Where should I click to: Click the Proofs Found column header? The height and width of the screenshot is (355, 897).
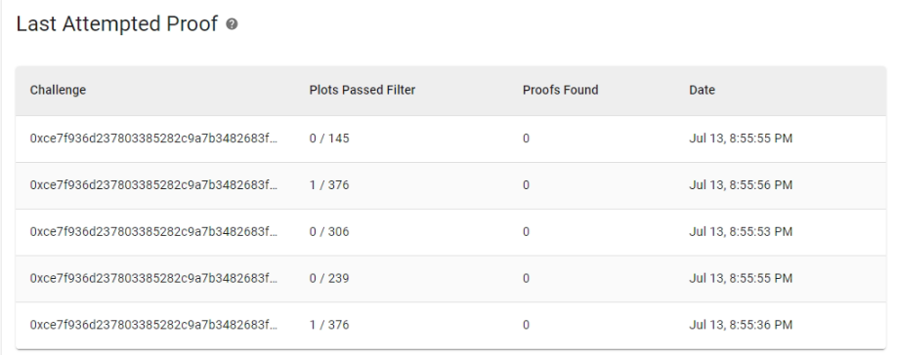[560, 90]
